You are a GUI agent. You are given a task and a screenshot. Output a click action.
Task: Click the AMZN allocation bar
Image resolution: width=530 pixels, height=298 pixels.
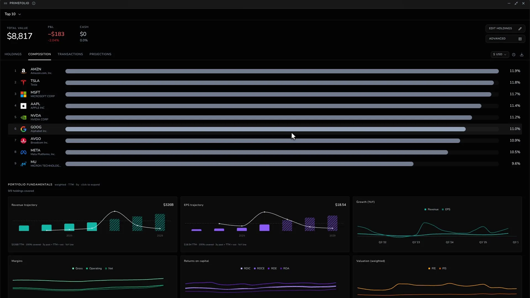tap(282, 71)
